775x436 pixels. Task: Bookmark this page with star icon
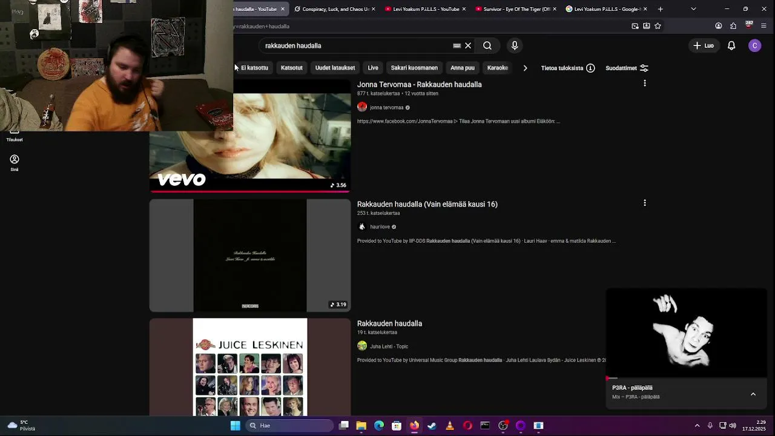[x=658, y=26]
